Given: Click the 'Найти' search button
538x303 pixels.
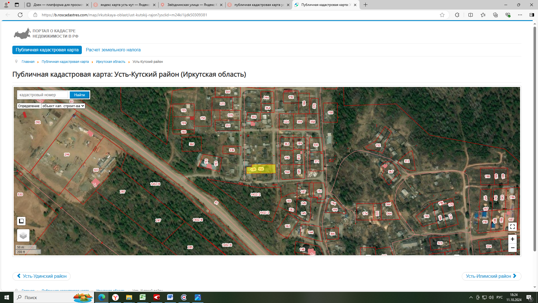Looking at the screenshot, I should point(80,95).
